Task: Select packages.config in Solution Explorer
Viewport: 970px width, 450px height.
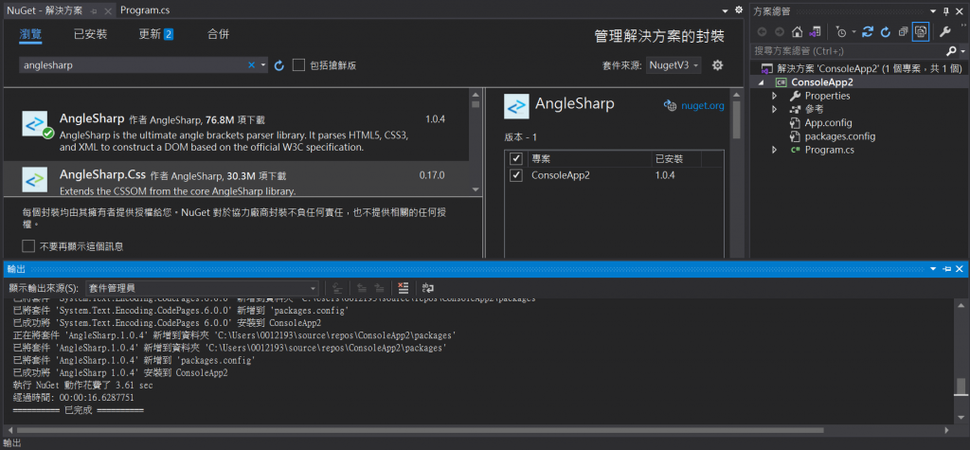Action: point(840,136)
